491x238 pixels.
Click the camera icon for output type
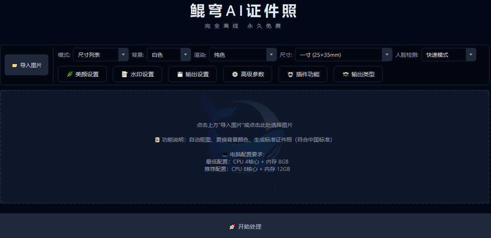pyautogui.click(x=346, y=74)
